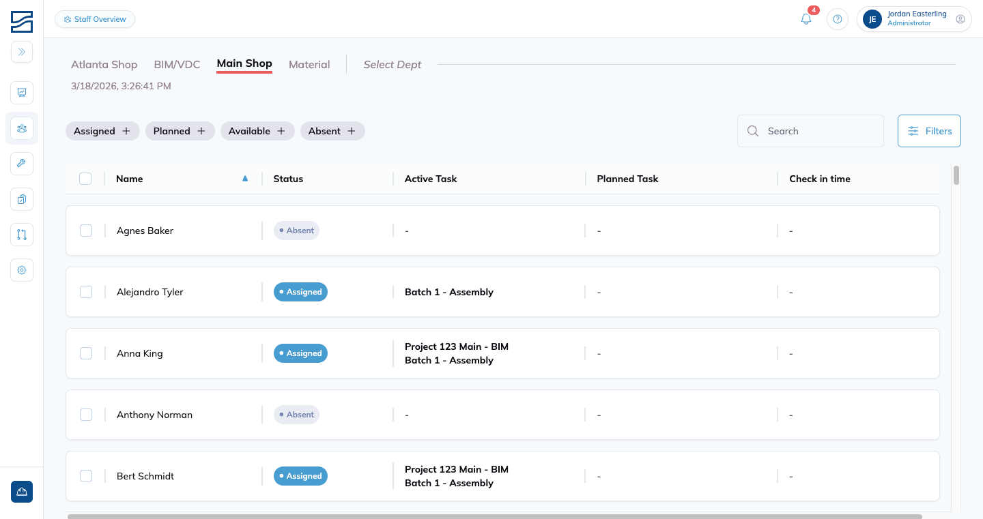Image resolution: width=983 pixels, height=519 pixels.
Task: Open the branch workflow sidebar icon
Action: point(22,235)
